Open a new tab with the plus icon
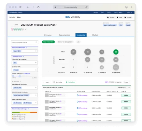Viewport: 142px width, 131px height. point(131,7)
